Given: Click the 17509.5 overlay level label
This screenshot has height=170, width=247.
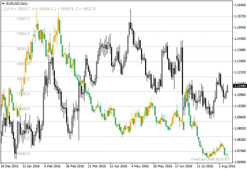Looking at the screenshot, I should (x=23, y=109).
